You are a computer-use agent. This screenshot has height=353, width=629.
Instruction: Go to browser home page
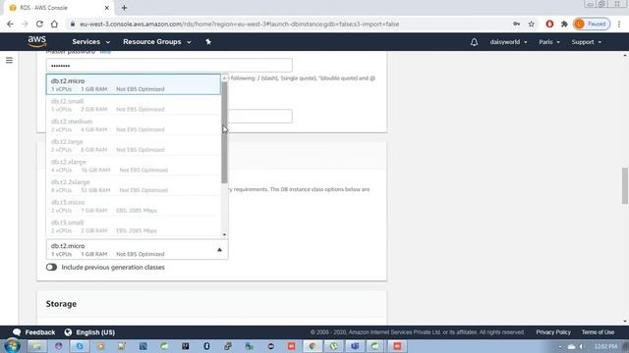coord(54,24)
